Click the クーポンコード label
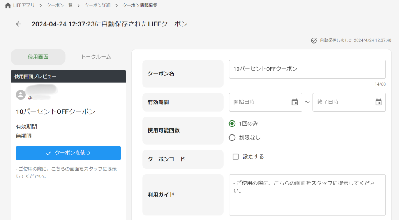 166,159
